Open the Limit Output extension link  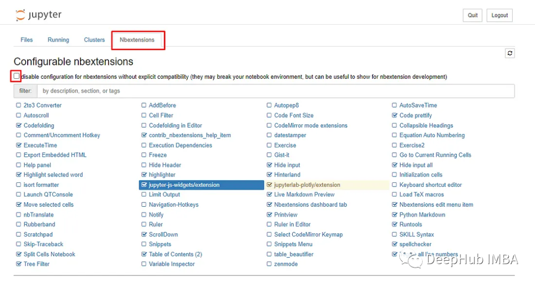(x=164, y=195)
